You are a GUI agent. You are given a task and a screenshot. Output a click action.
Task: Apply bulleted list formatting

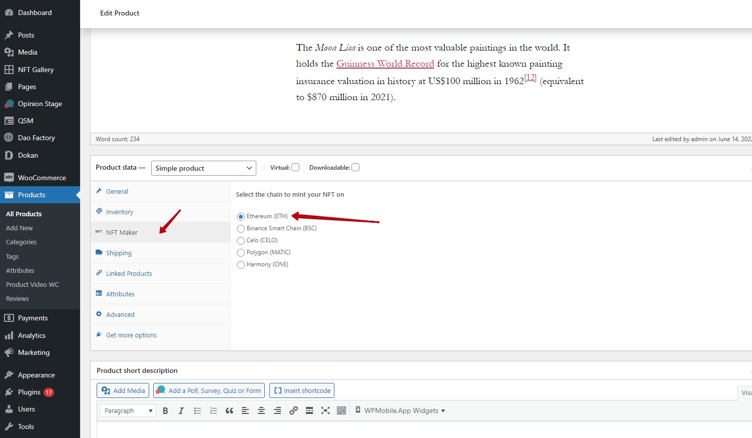point(197,410)
